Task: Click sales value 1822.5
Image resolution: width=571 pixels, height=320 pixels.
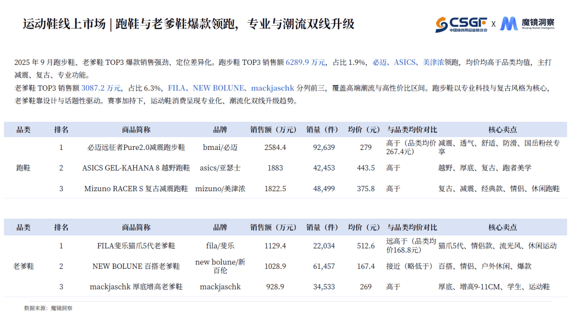Action: pyautogui.click(x=275, y=189)
